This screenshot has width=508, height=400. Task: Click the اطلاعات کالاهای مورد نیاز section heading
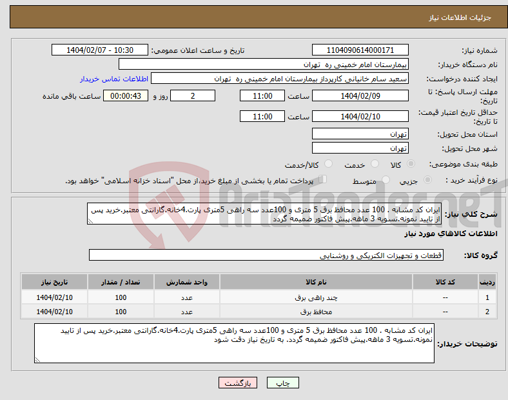(x=451, y=234)
